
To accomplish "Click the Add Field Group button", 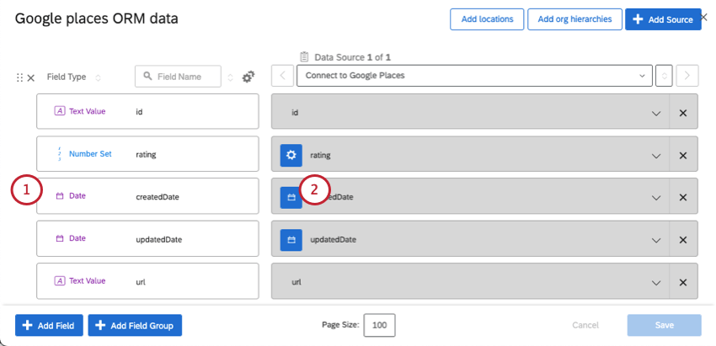I will 135,325.
